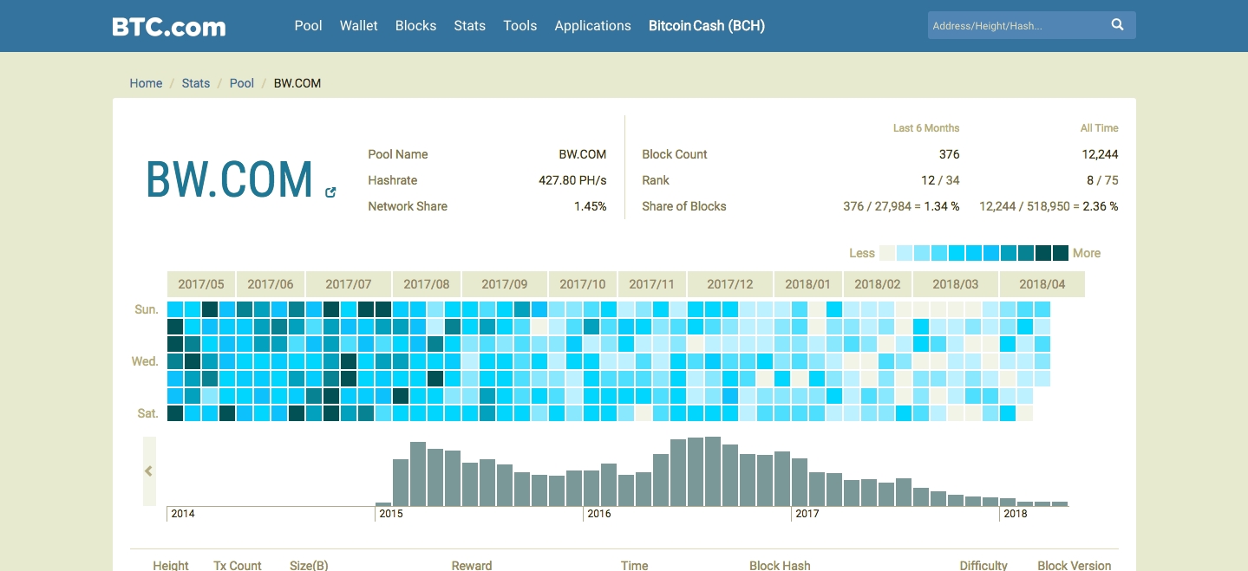Screen dimensions: 1248x571
Task: Click the large BW.COM pool title
Action: [229, 179]
